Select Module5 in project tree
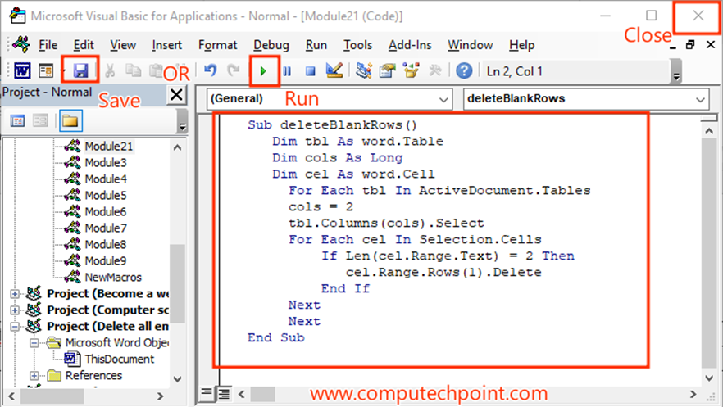The width and height of the screenshot is (723, 407). (x=106, y=196)
